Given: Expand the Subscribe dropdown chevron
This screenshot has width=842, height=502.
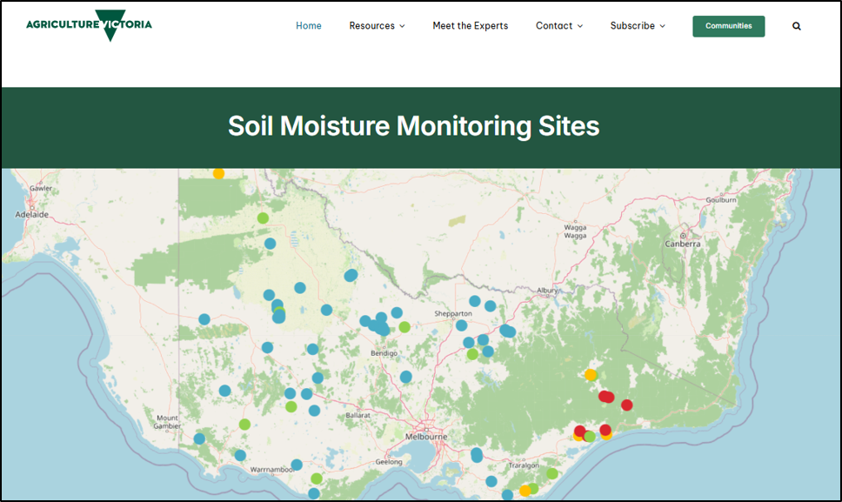Looking at the screenshot, I should click(x=662, y=26).
